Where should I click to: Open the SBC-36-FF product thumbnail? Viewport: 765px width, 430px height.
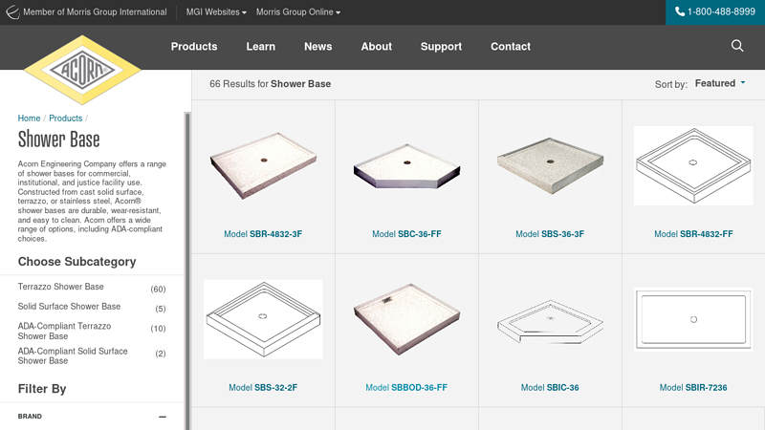(406, 165)
